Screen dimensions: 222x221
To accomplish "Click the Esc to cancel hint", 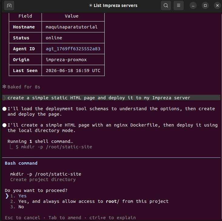I will coord(22,218).
